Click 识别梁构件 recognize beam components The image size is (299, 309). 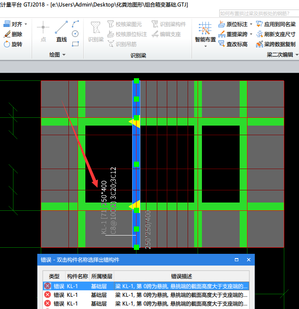tap(169, 24)
